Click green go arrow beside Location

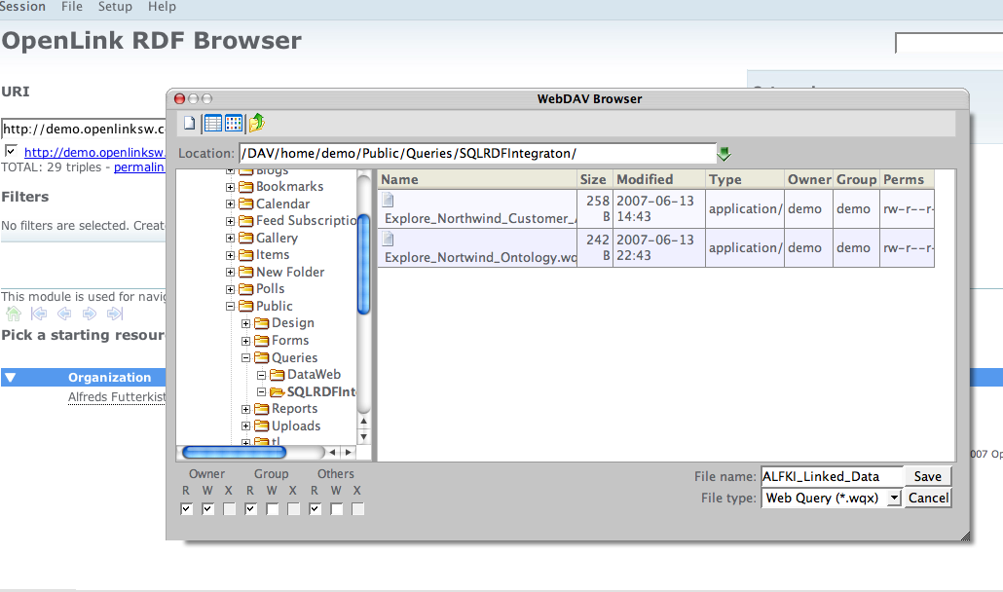(x=724, y=154)
